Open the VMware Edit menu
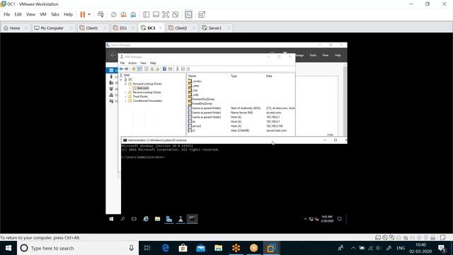This screenshot has width=453, height=255. click(18, 14)
